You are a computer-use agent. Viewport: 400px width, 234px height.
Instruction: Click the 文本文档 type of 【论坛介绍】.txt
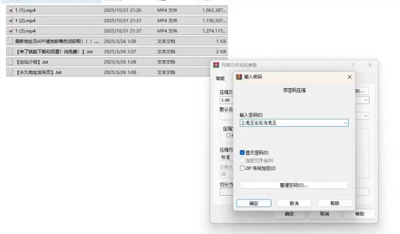tap(166, 62)
